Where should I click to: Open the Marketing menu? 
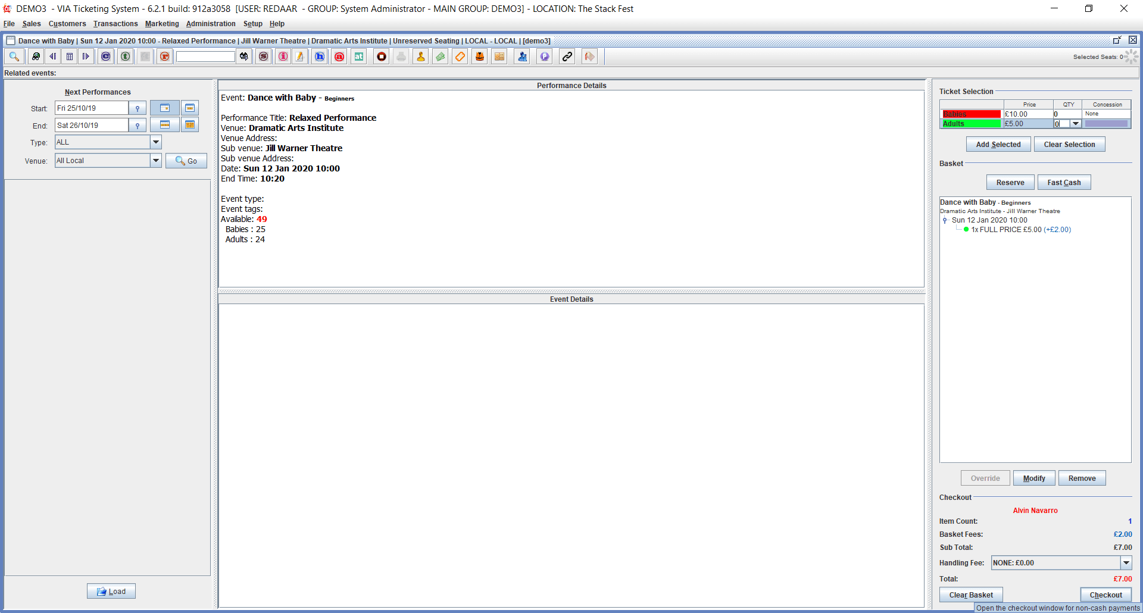(x=162, y=24)
